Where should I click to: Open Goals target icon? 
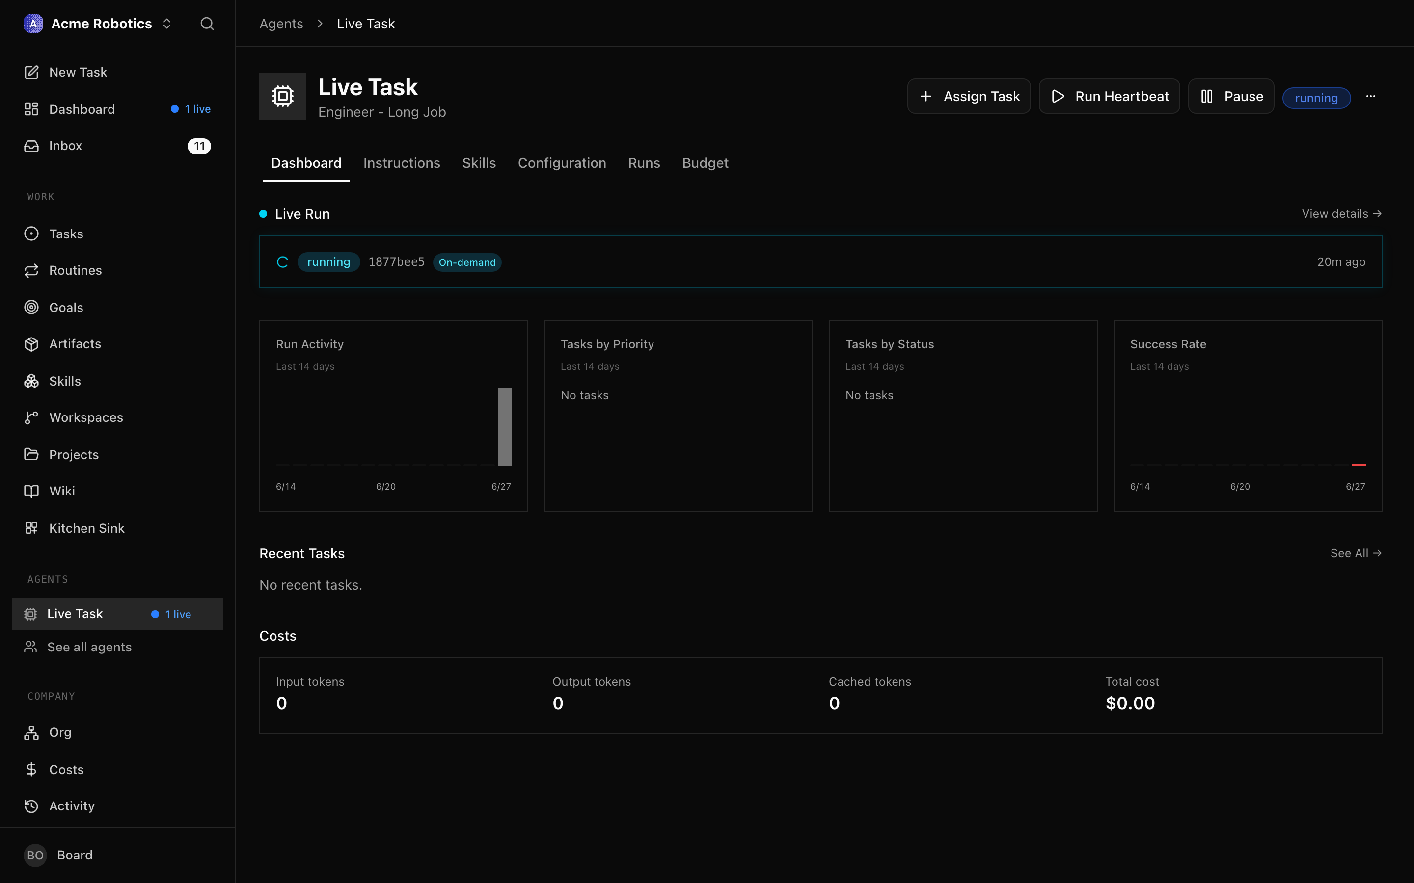click(x=31, y=307)
